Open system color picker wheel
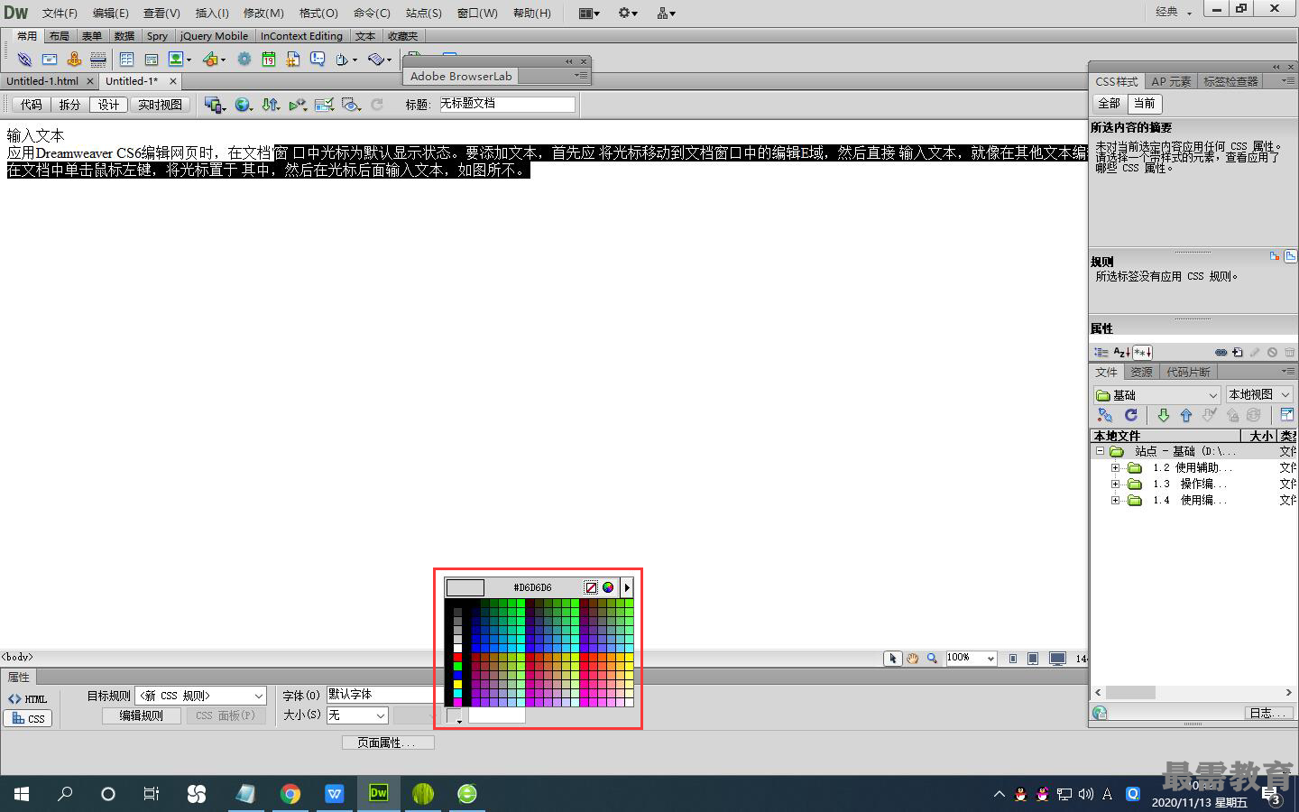The height and width of the screenshot is (812, 1299). (608, 587)
